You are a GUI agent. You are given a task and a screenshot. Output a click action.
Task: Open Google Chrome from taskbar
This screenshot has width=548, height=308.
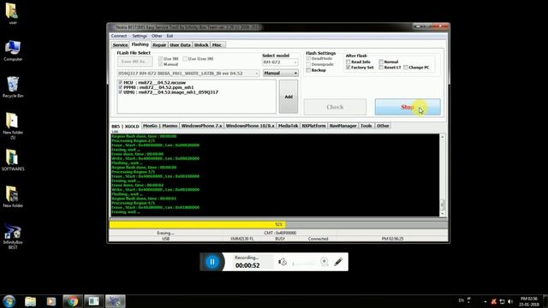click(73, 301)
